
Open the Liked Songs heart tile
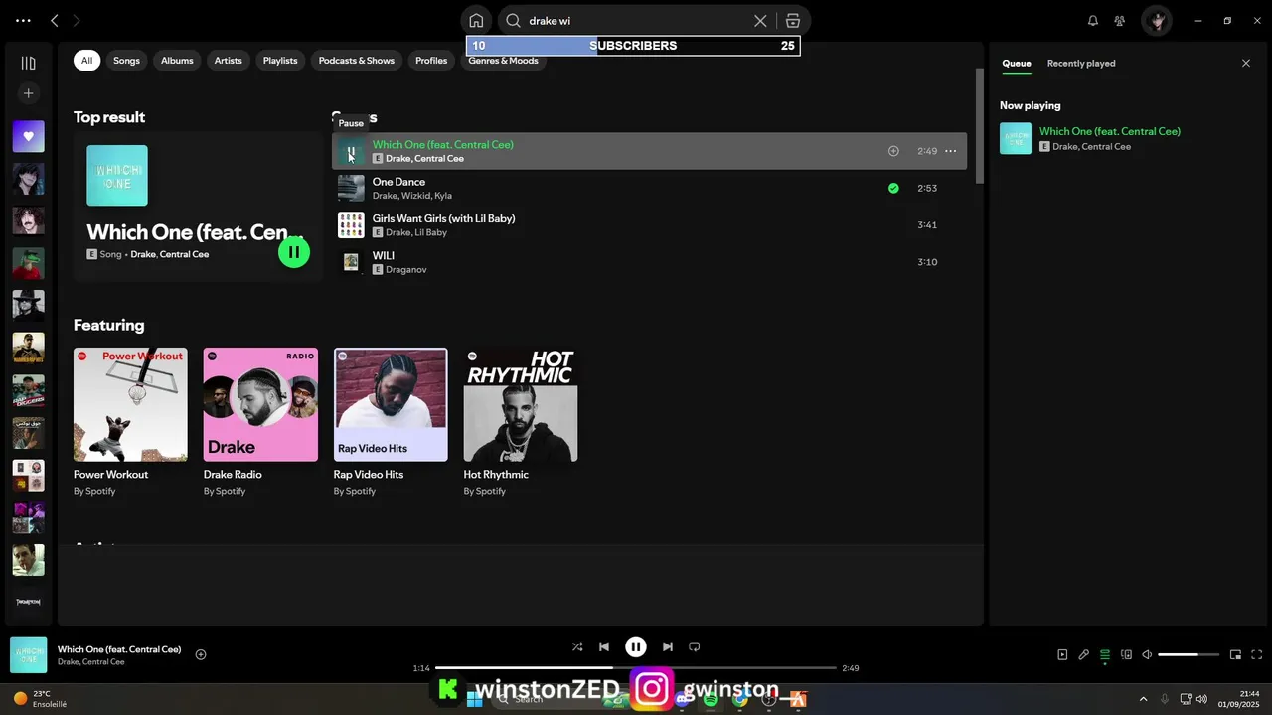28,136
